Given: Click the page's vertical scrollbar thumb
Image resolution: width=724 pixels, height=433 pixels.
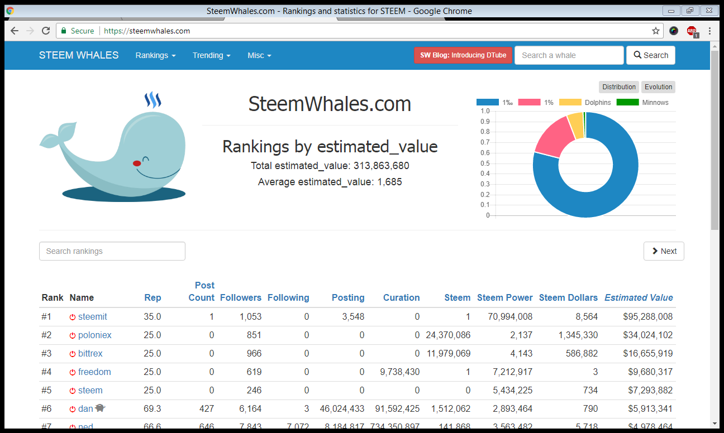Looking at the screenshot, I should pyautogui.click(x=715, y=139).
